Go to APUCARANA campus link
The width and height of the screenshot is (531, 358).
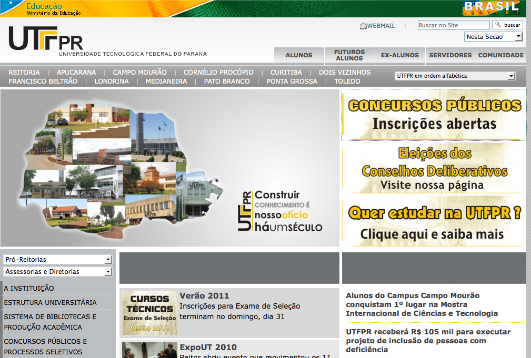pyautogui.click(x=76, y=73)
